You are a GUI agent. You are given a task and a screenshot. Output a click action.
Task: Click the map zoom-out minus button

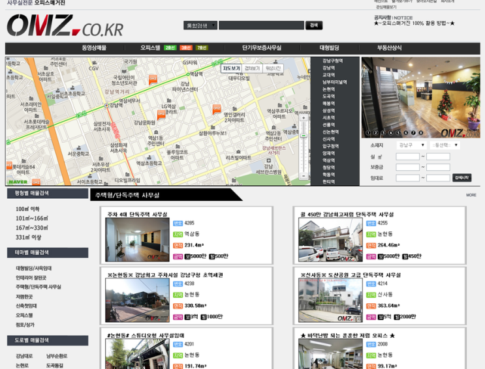[304, 176]
